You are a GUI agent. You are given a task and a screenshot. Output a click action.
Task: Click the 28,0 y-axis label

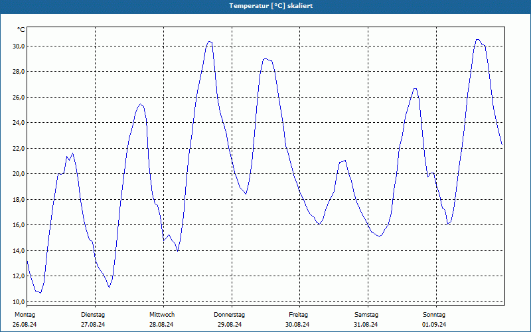click(x=18, y=72)
